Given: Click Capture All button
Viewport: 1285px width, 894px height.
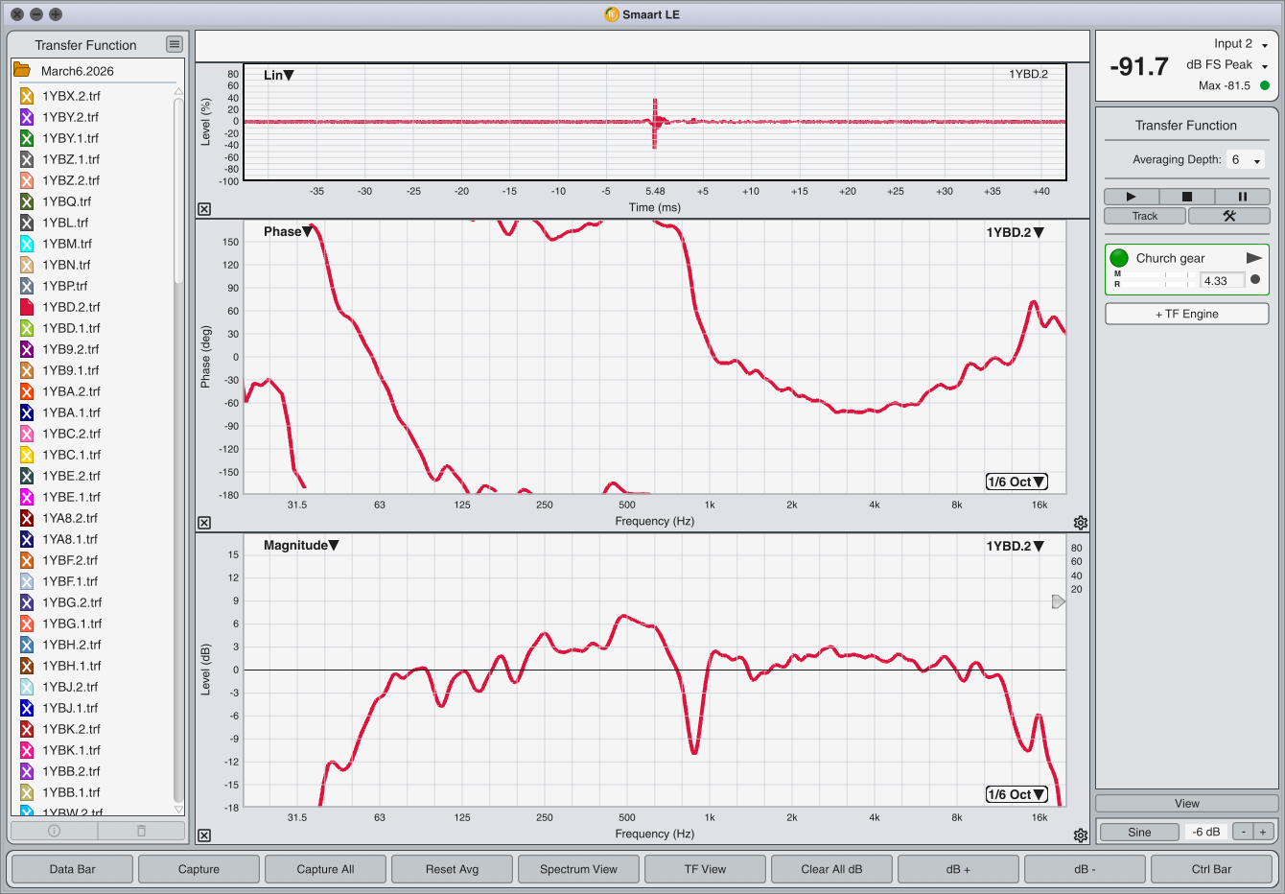Looking at the screenshot, I should tap(325, 869).
